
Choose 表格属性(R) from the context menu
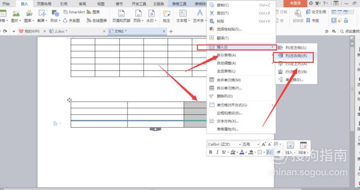pos(241,129)
